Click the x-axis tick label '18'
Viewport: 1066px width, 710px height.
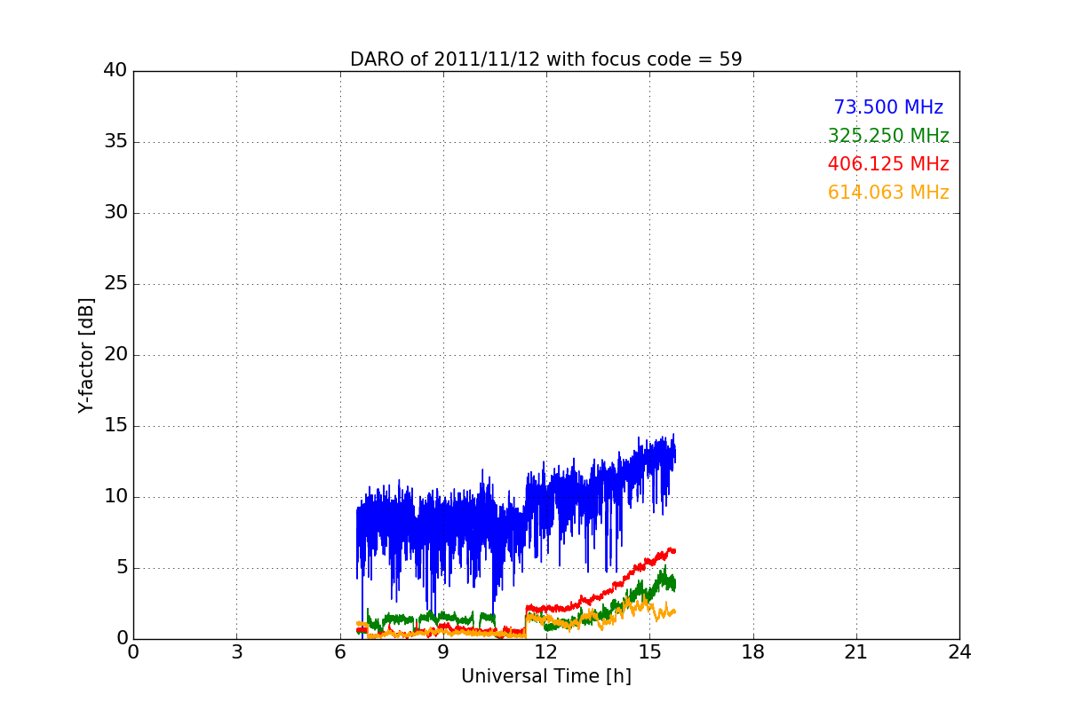(x=753, y=652)
